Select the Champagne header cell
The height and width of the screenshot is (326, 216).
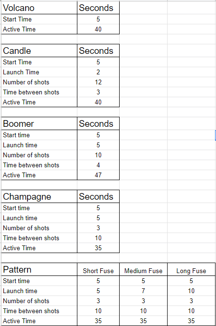tap(39, 197)
